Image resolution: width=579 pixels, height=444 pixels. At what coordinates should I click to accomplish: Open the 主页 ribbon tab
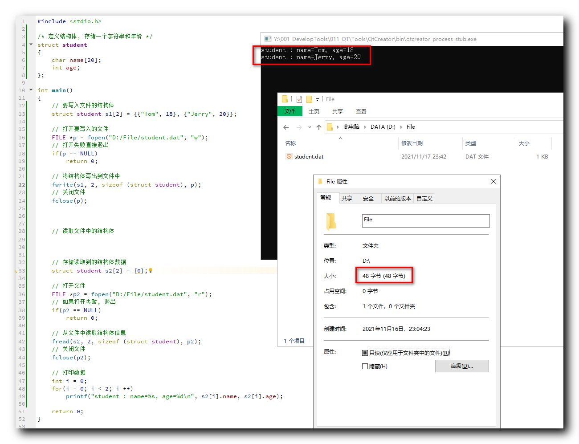314,111
